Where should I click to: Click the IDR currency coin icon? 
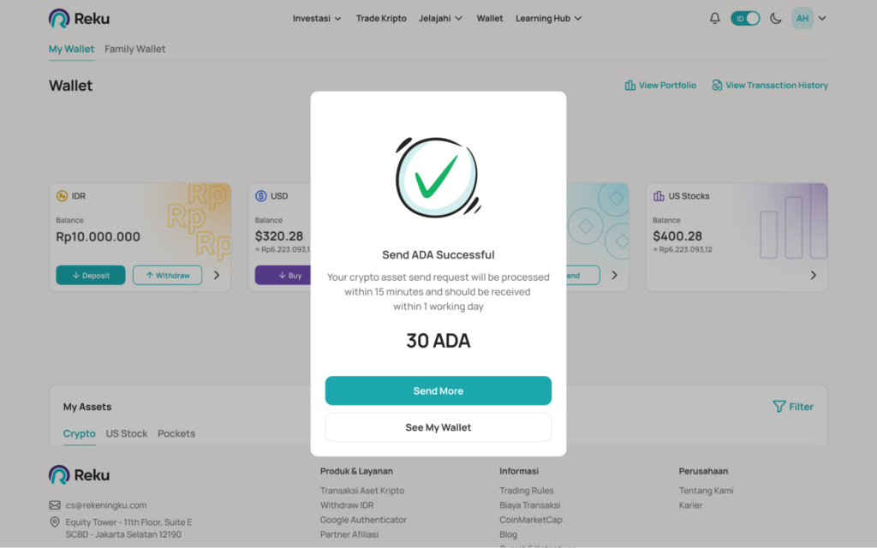(x=62, y=196)
